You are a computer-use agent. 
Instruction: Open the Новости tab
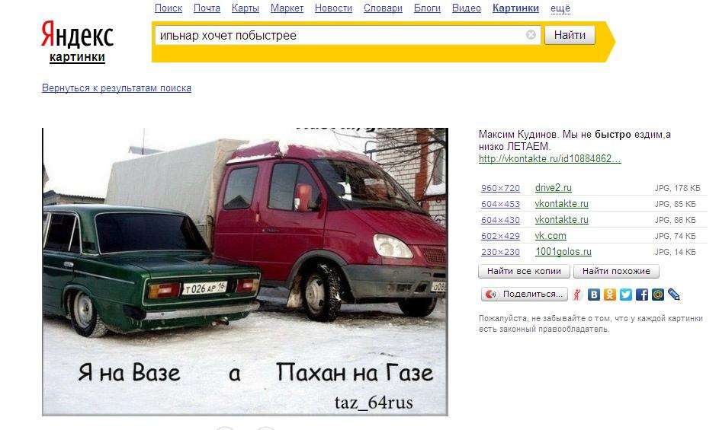[x=333, y=8]
